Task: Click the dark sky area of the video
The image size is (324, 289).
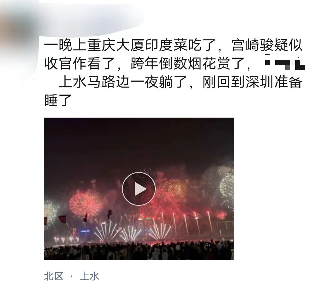Action: pyautogui.click(x=139, y=145)
